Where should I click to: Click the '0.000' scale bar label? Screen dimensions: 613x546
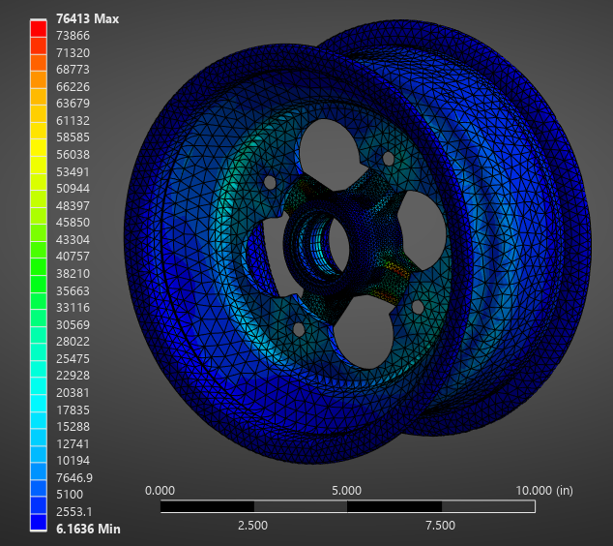160,491
